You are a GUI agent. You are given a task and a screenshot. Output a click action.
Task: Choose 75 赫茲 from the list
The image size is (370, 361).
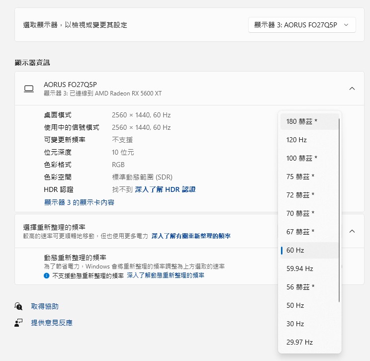click(309, 177)
